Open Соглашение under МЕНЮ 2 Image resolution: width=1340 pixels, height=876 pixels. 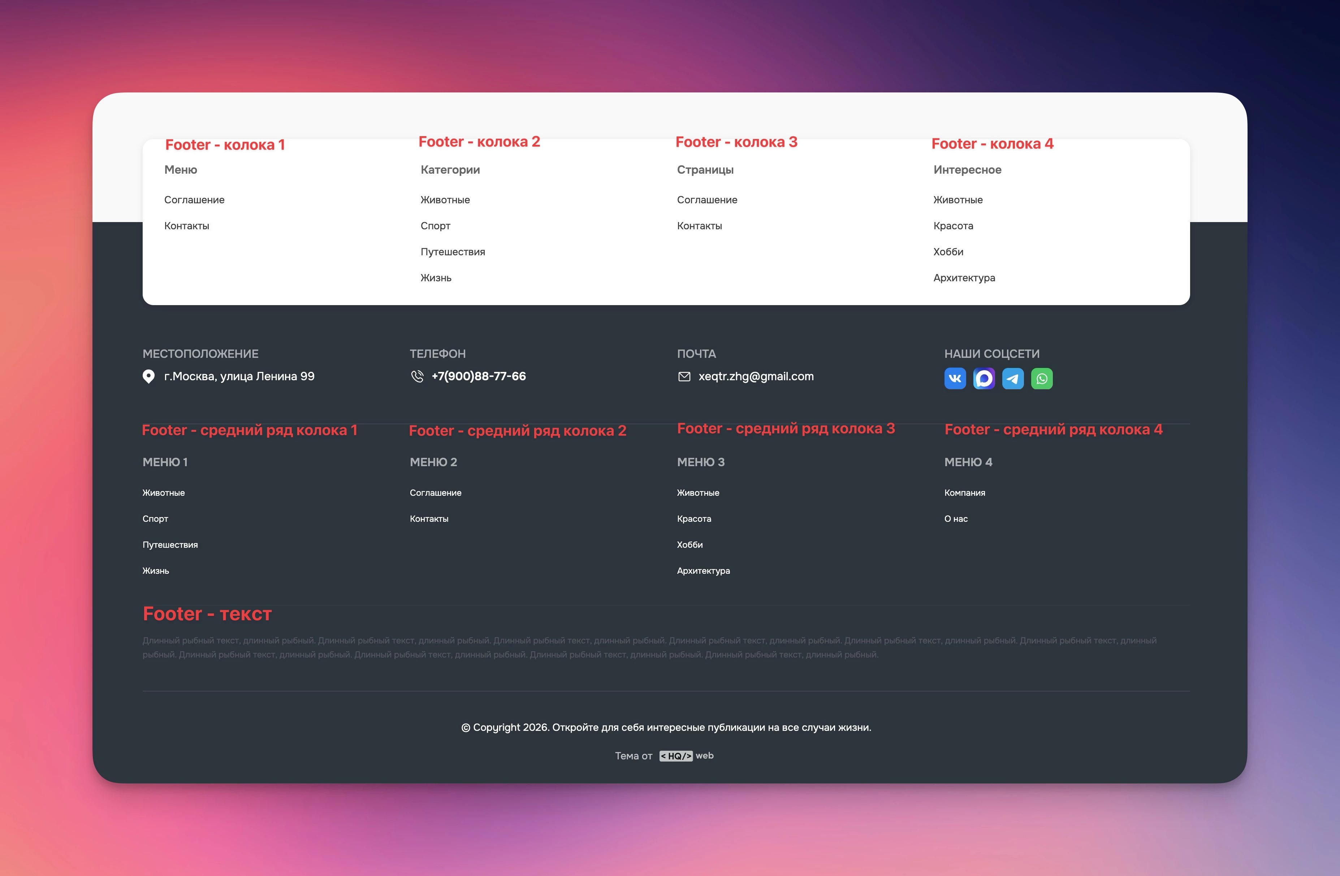coord(435,493)
